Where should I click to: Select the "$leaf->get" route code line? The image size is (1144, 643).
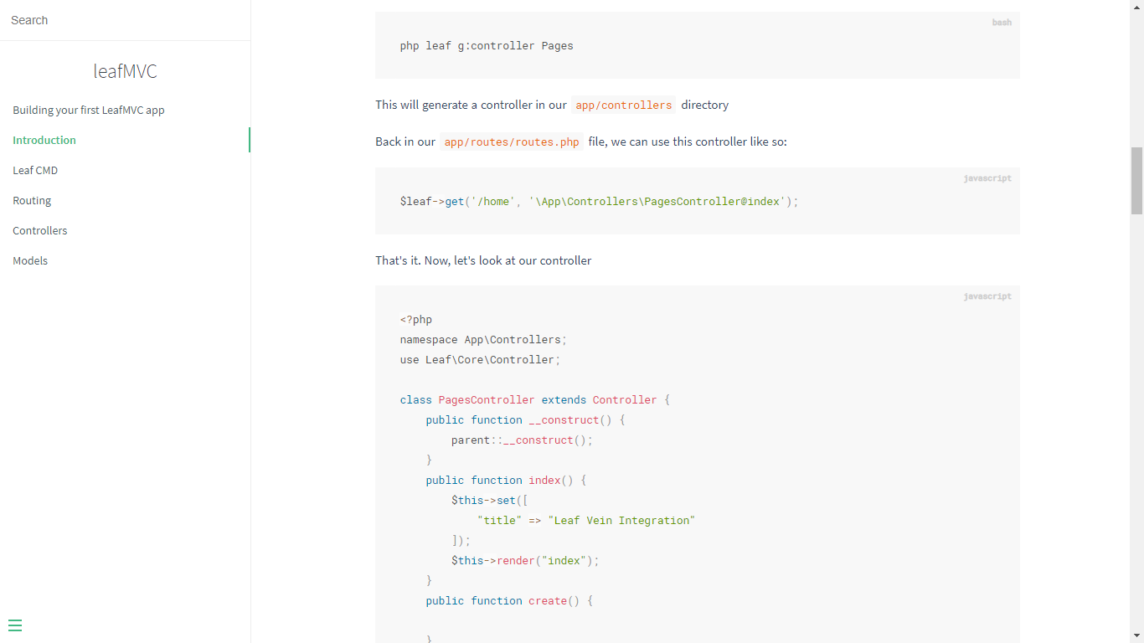pyautogui.click(x=598, y=201)
